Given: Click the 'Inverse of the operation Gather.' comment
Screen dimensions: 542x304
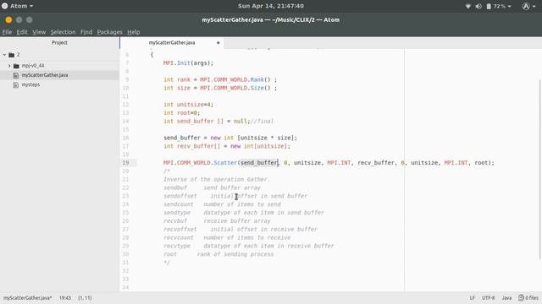Looking at the screenshot, I should coord(217,180).
